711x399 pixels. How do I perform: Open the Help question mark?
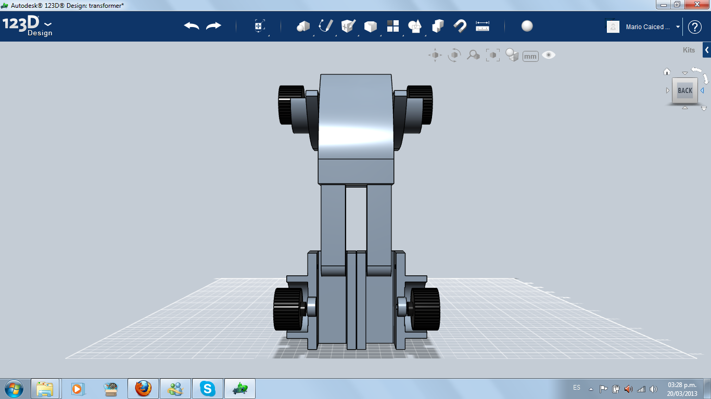point(695,27)
